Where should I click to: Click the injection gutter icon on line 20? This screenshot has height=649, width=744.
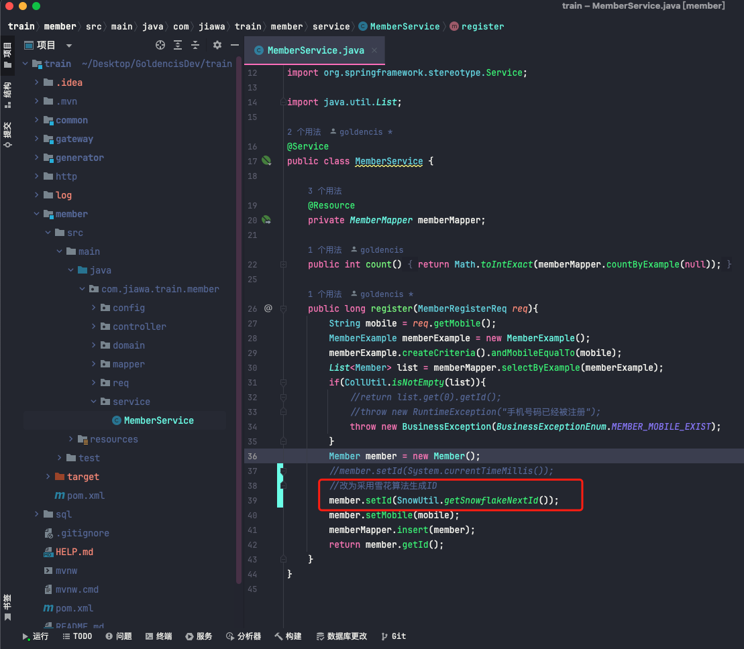[x=266, y=220]
